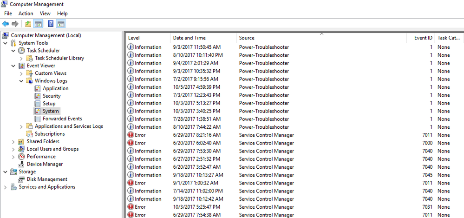Click error icon for 10/3/2017 5:25:47 PM event
The width and height of the screenshot is (464, 218).
(131, 207)
